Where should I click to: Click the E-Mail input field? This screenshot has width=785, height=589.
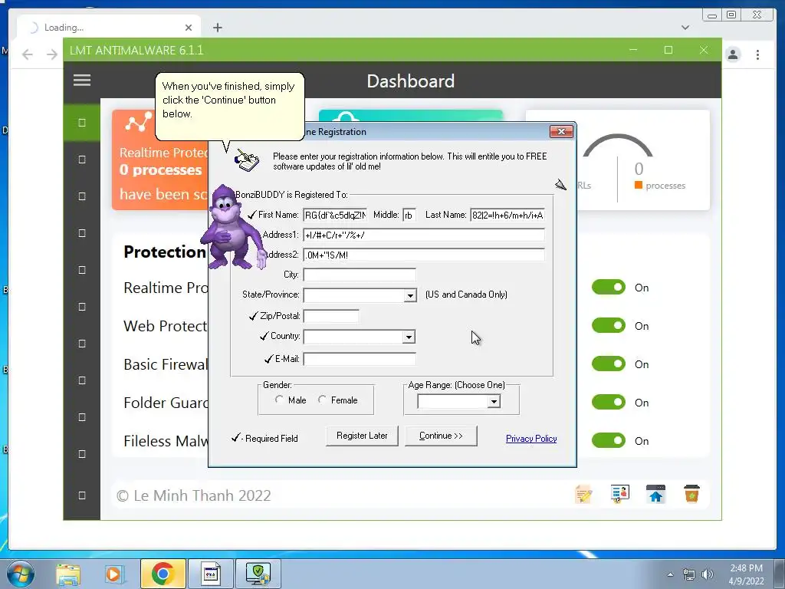[360, 359]
